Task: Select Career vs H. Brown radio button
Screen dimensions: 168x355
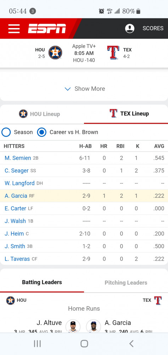Action: coord(41,132)
